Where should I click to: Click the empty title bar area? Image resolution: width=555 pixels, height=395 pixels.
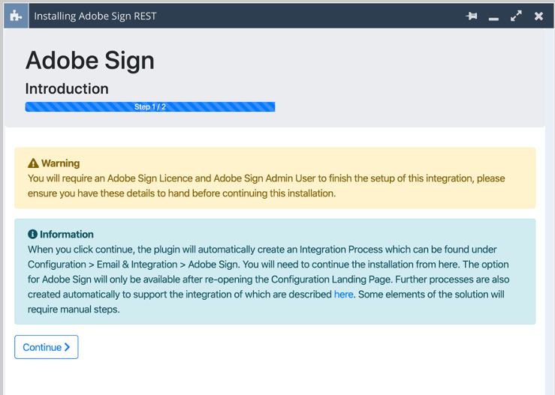point(308,16)
